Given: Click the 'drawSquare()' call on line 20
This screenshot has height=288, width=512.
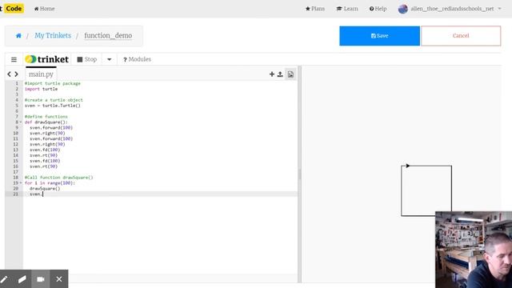Looking at the screenshot, I should click(x=45, y=189).
